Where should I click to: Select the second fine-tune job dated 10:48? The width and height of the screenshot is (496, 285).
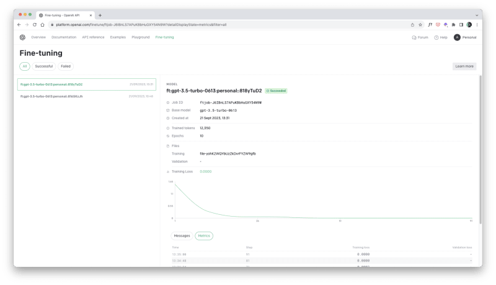[x=87, y=96]
